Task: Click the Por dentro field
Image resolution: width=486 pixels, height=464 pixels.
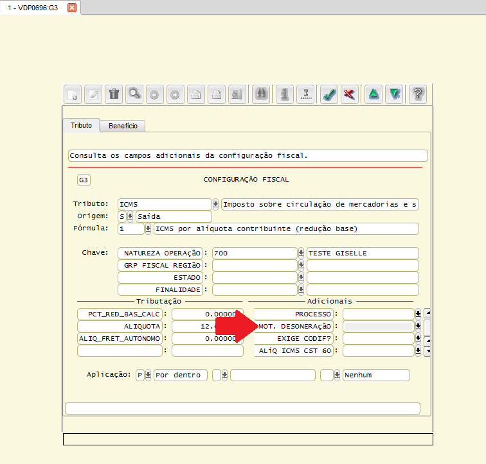Action: tap(181, 375)
